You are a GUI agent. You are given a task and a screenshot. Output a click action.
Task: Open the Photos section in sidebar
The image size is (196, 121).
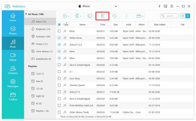click(13, 31)
